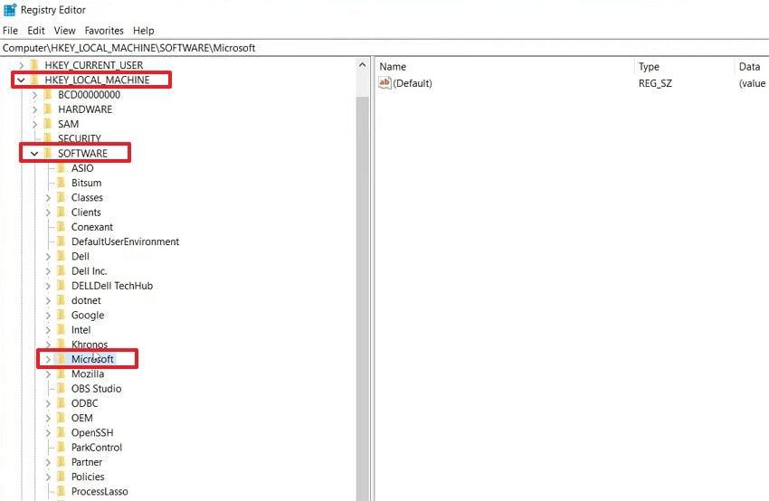Click the tree scrollbar up arrow

(x=363, y=65)
